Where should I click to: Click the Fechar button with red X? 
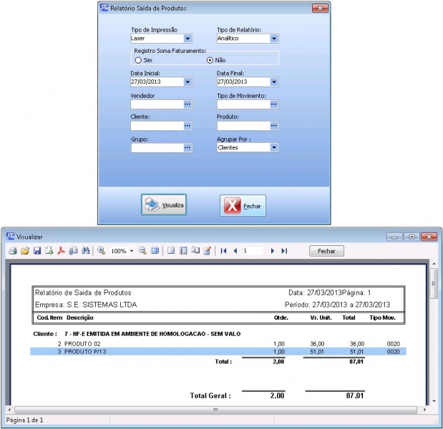243,205
